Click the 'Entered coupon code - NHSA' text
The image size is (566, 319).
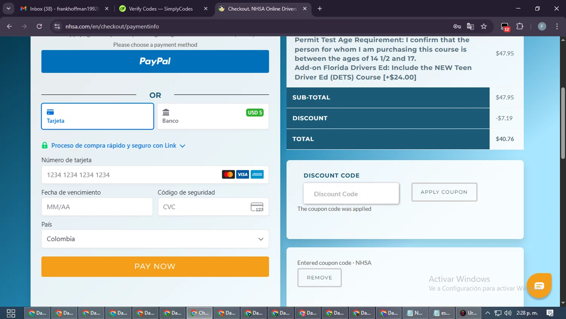334,263
